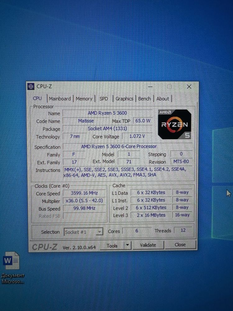Click the Level 2 value 6 x 512 KBytes

[151, 207]
